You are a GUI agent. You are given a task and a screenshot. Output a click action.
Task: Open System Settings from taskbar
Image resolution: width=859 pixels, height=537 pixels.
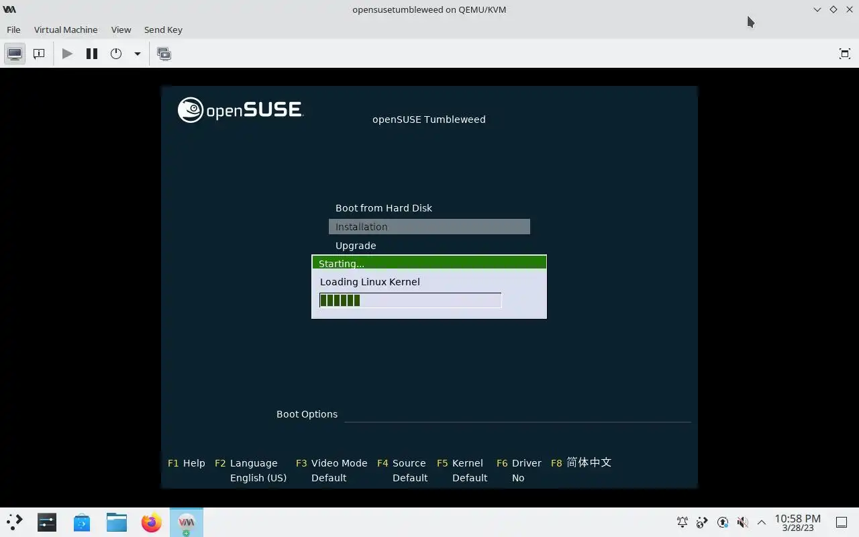[47, 522]
